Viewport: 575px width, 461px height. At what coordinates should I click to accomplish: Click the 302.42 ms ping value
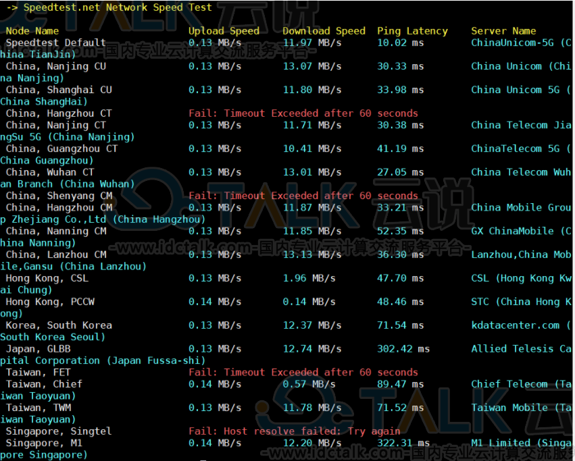point(403,349)
